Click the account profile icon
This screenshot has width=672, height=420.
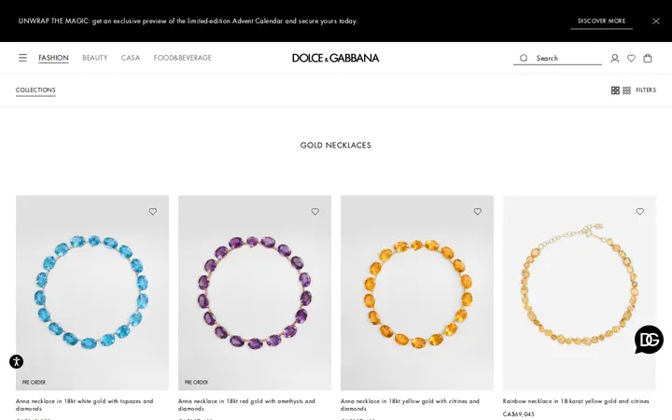click(614, 58)
